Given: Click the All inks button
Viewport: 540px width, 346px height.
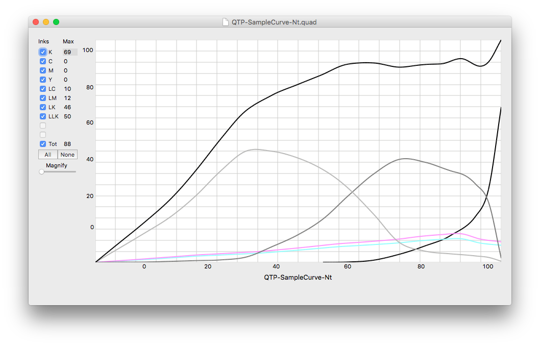Looking at the screenshot, I should click(48, 155).
